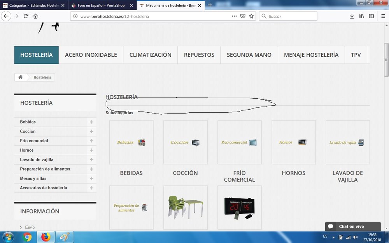Screen dimensions: 389x243
Task: Show hidden tray icons arrow
Action: (x=333, y=237)
